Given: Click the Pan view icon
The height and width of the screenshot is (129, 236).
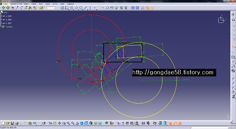Looking at the screenshot, I should tap(59, 123).
